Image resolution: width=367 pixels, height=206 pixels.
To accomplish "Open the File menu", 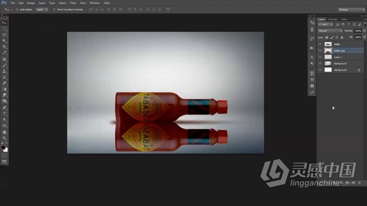I will [13, 3].
